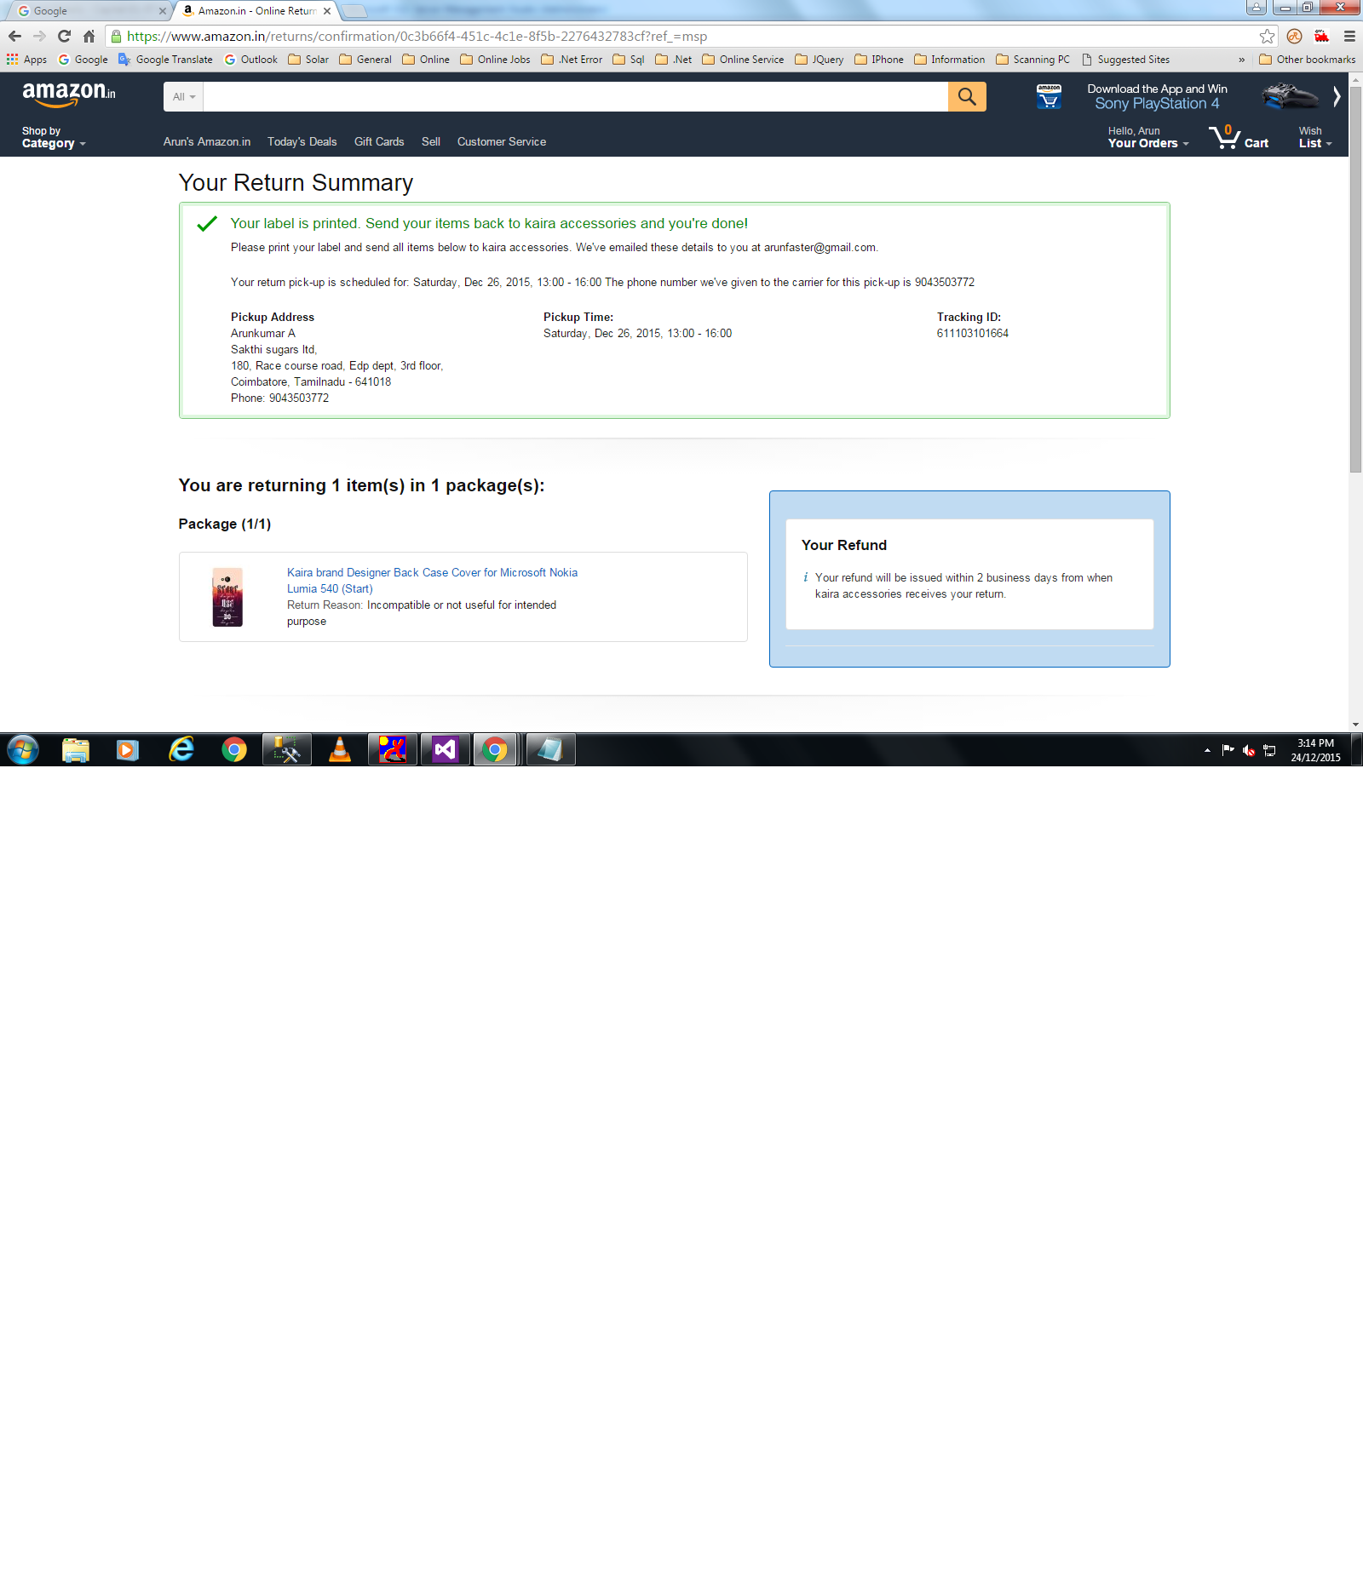Screen dimensions: 1363x1588
Task: Expand the Wish List menu
Action: point(1314,137)
